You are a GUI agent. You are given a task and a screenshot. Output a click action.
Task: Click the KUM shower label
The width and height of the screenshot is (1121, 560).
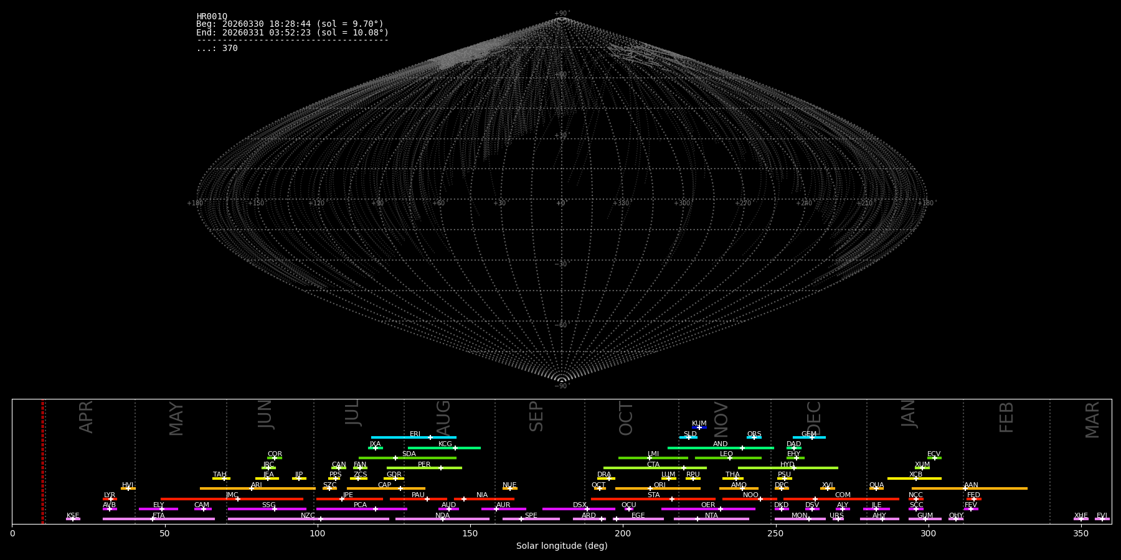tap(699, 424)
